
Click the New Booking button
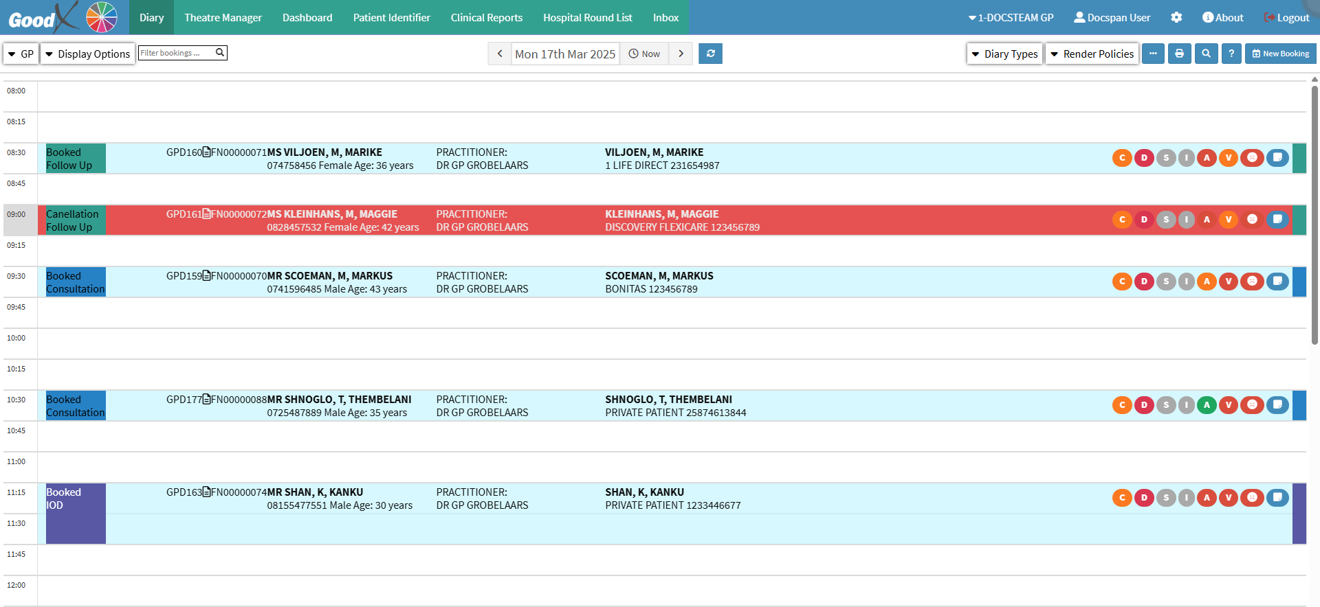coord(1280,54)
